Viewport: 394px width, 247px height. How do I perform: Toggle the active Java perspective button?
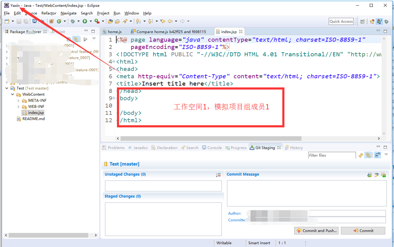pos(380,22)
